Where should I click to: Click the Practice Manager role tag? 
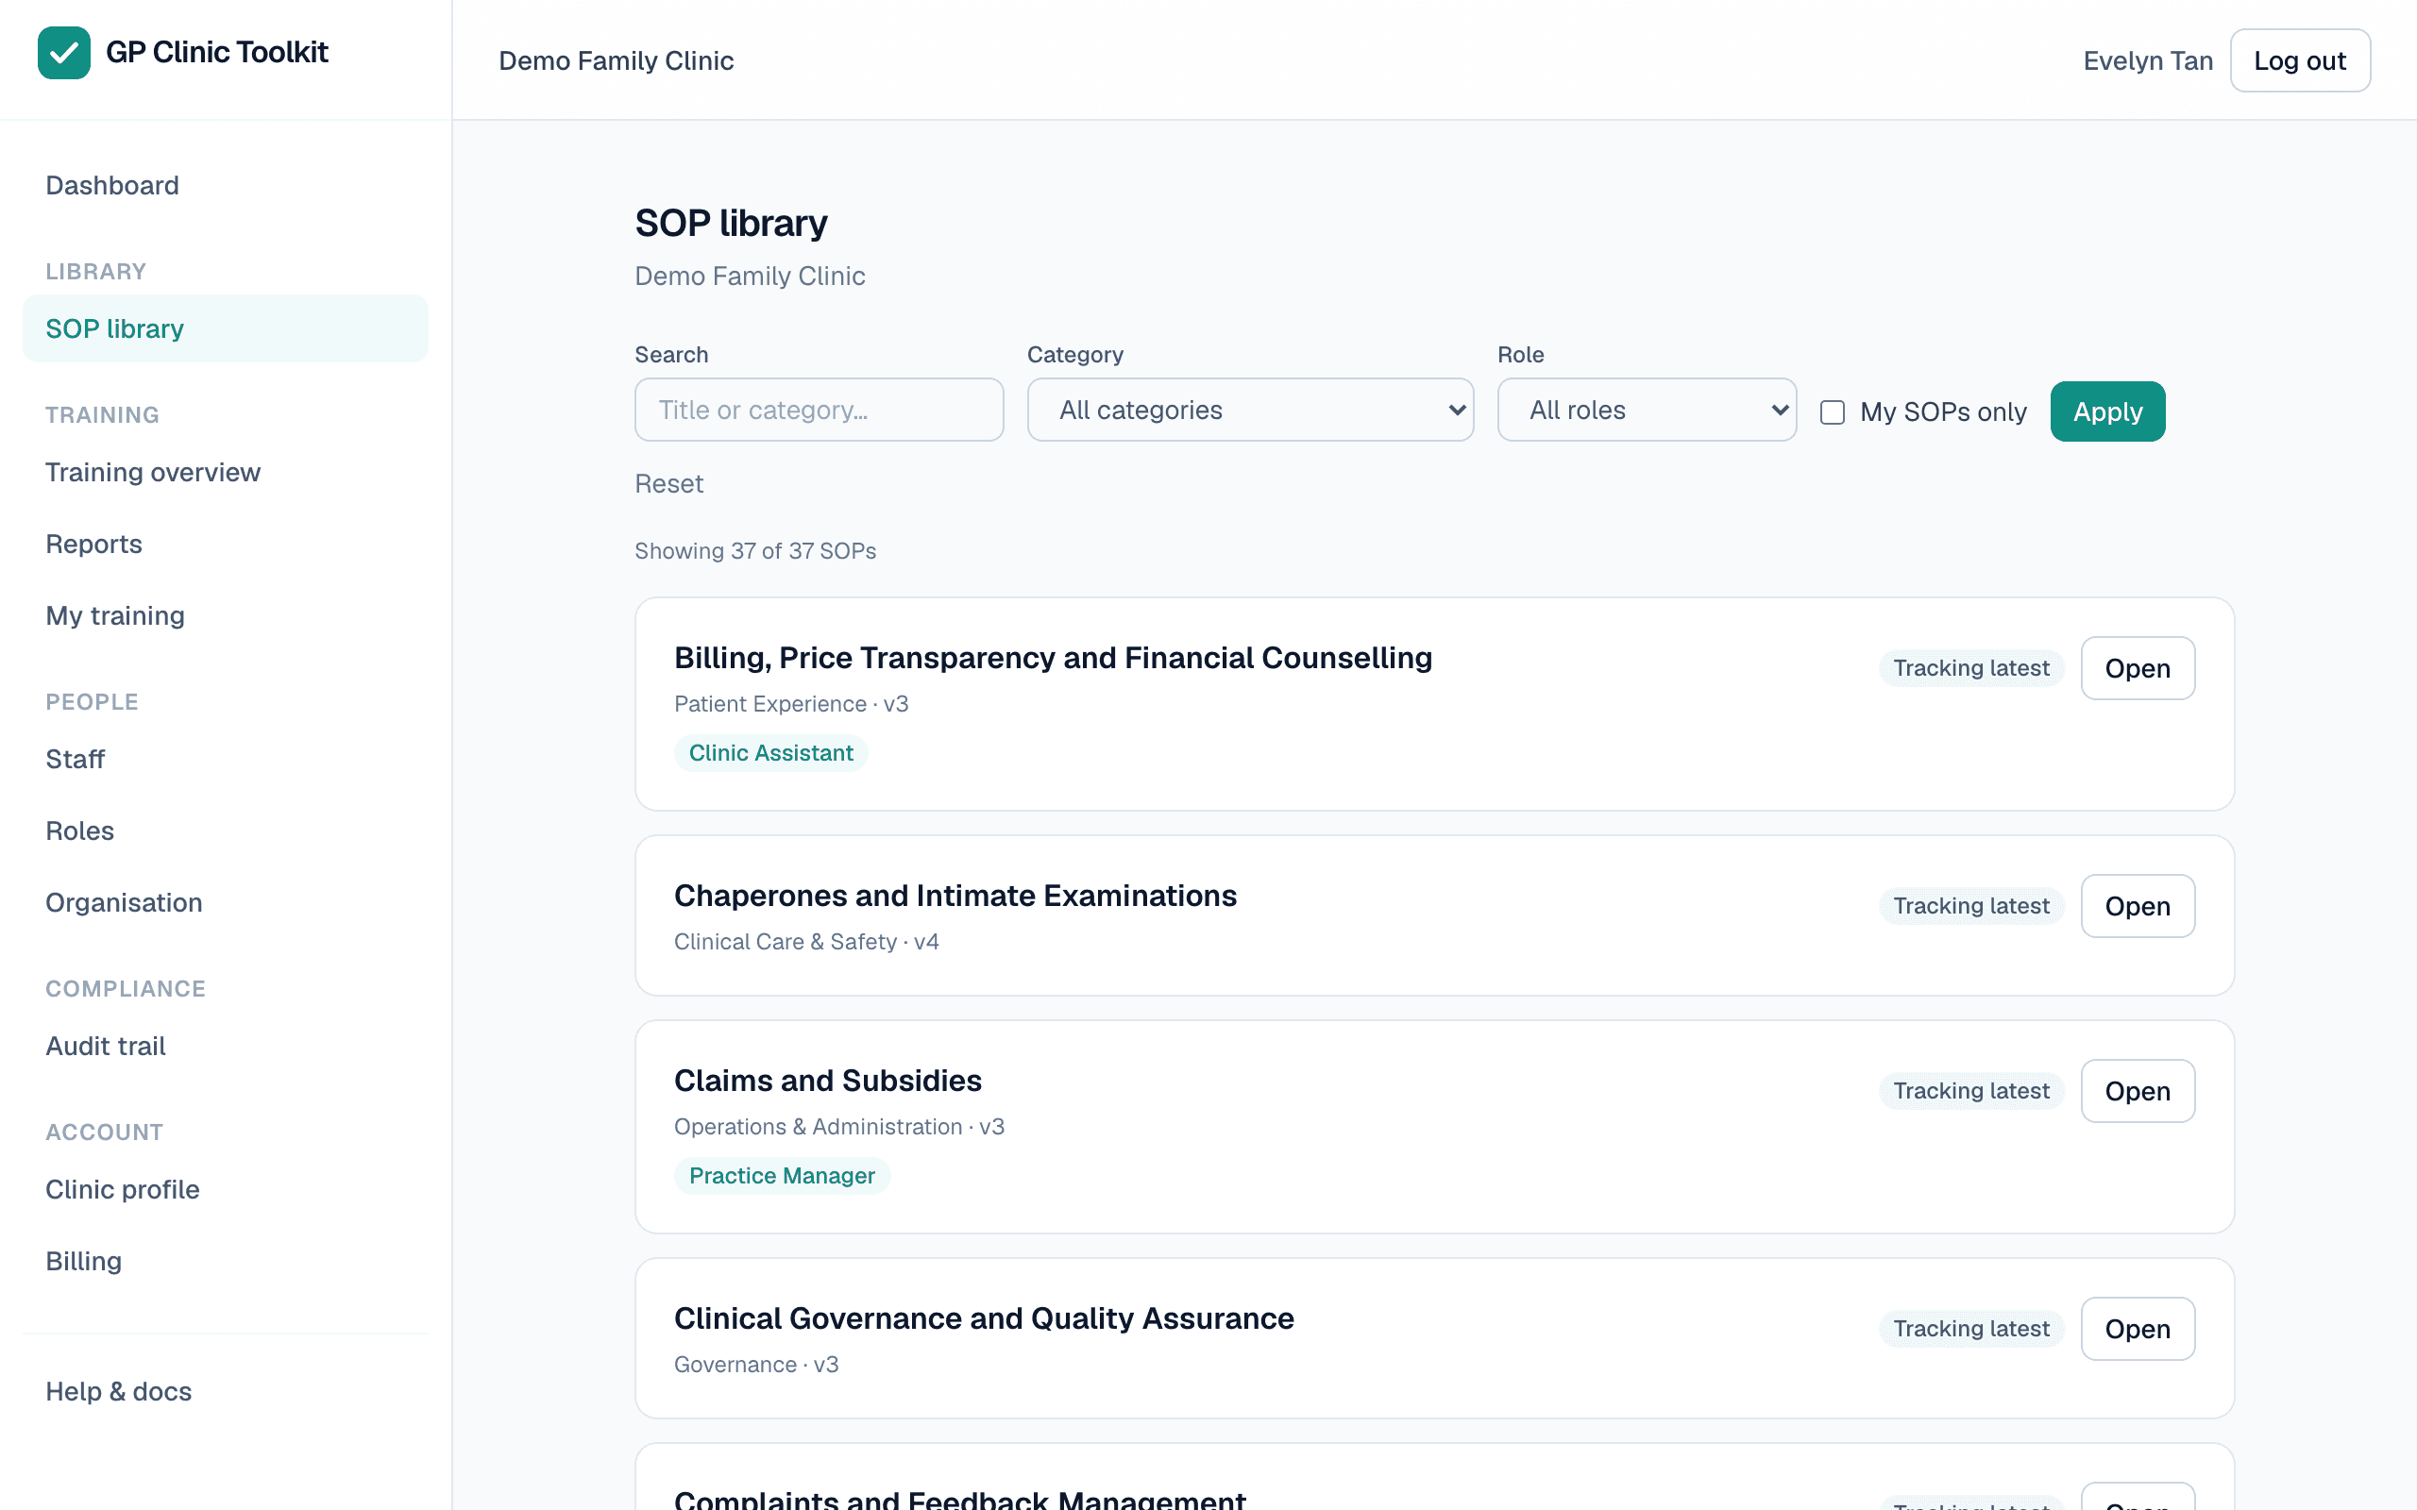coord(782,1176)
